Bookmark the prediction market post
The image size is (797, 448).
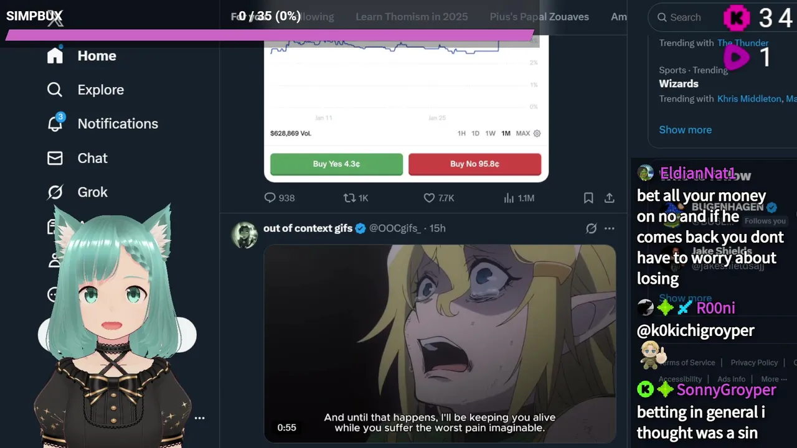click(x=588, y=198)
